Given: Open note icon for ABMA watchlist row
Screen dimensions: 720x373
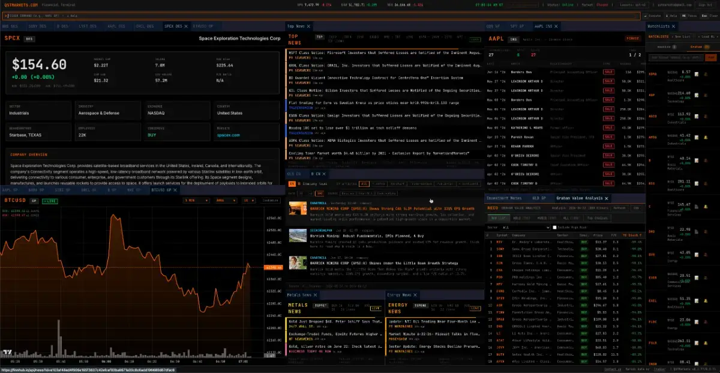Looking at the screenshot, I should 697,74.
